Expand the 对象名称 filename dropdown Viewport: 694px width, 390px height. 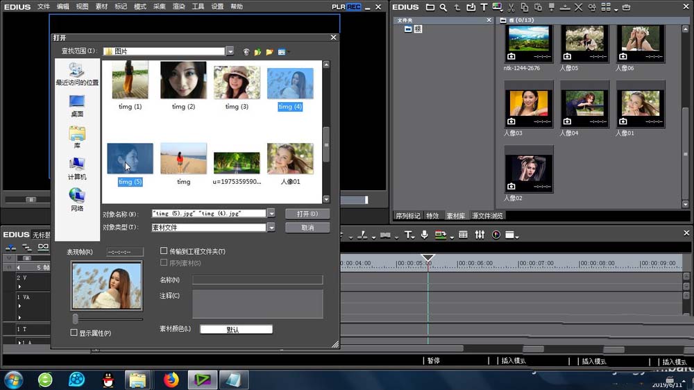click(x=271, y=214)
